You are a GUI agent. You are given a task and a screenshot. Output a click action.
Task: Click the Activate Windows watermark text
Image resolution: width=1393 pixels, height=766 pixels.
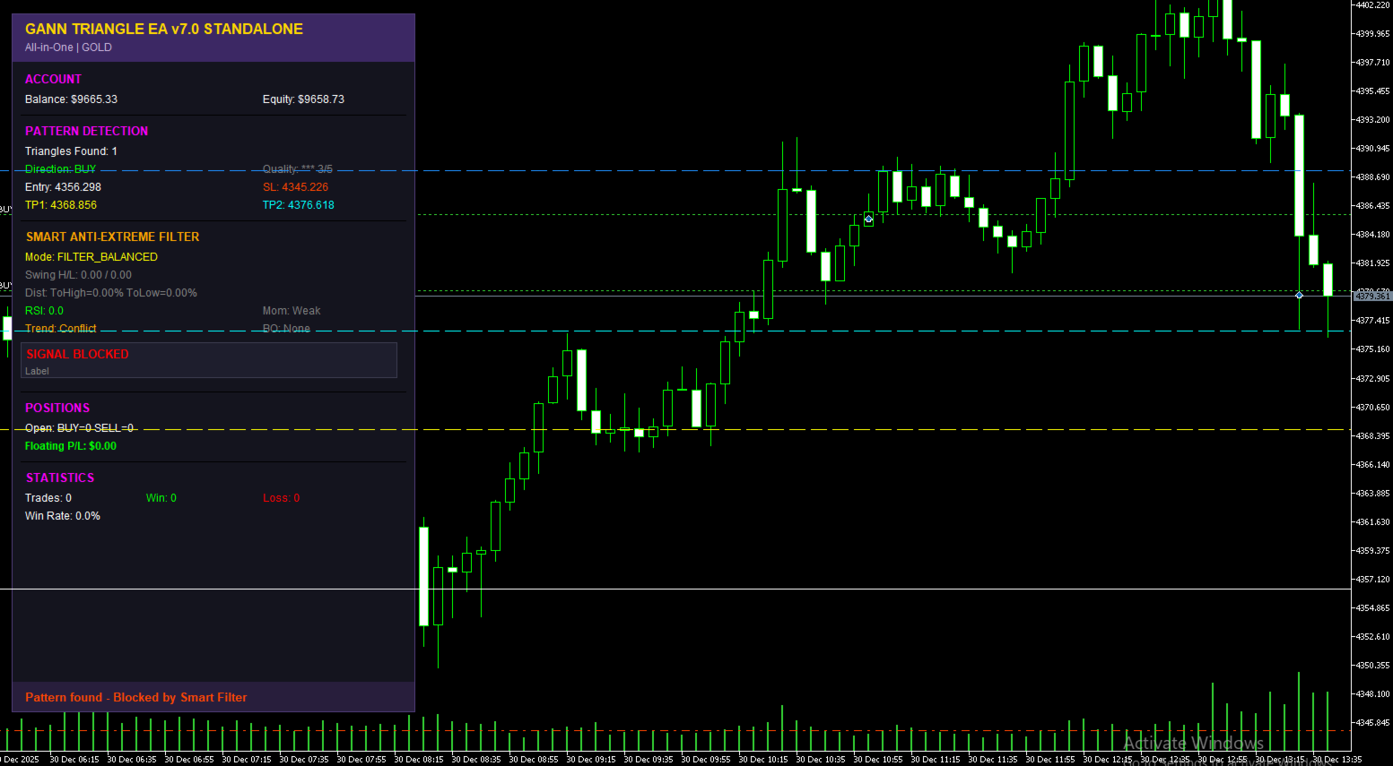[1194, 744]
